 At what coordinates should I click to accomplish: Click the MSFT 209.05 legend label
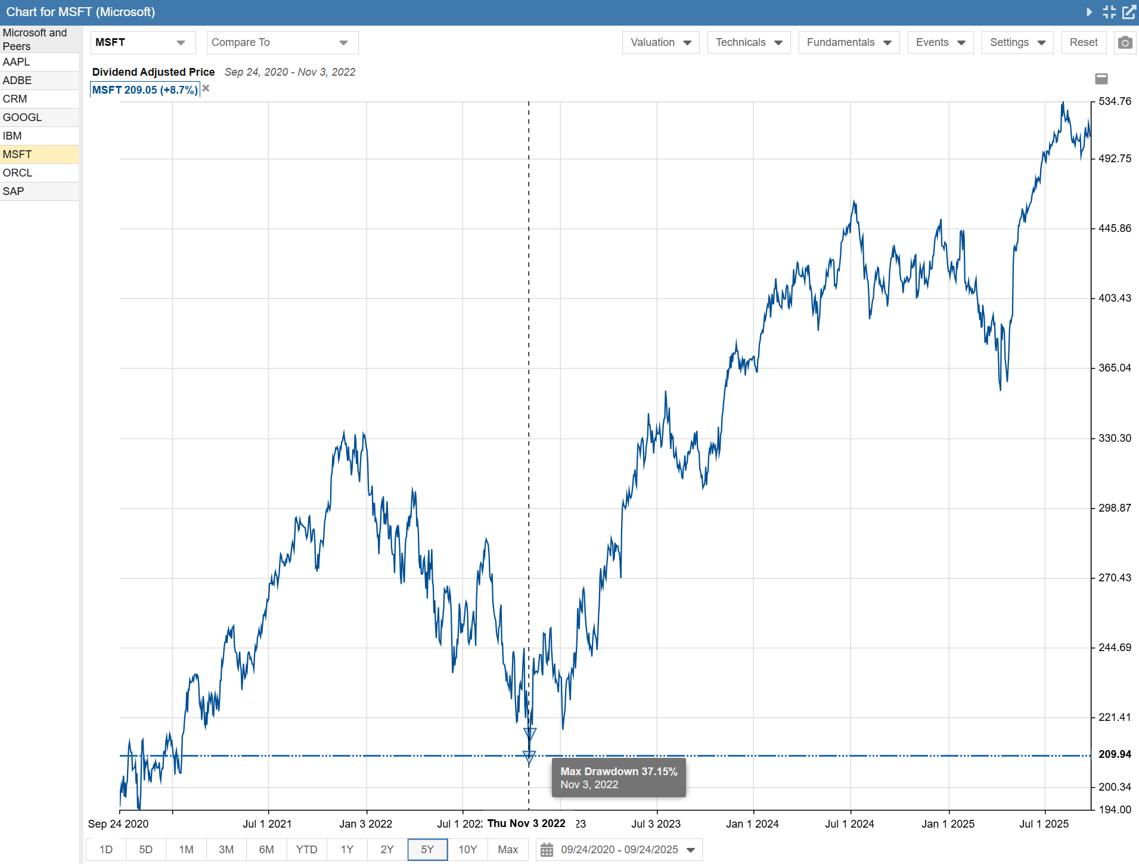click(x=145, y=90)
